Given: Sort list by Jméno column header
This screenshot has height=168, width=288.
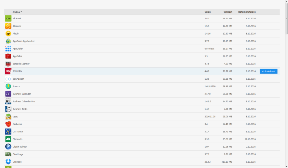Looking at the screenshot, I should pos(16,12).
